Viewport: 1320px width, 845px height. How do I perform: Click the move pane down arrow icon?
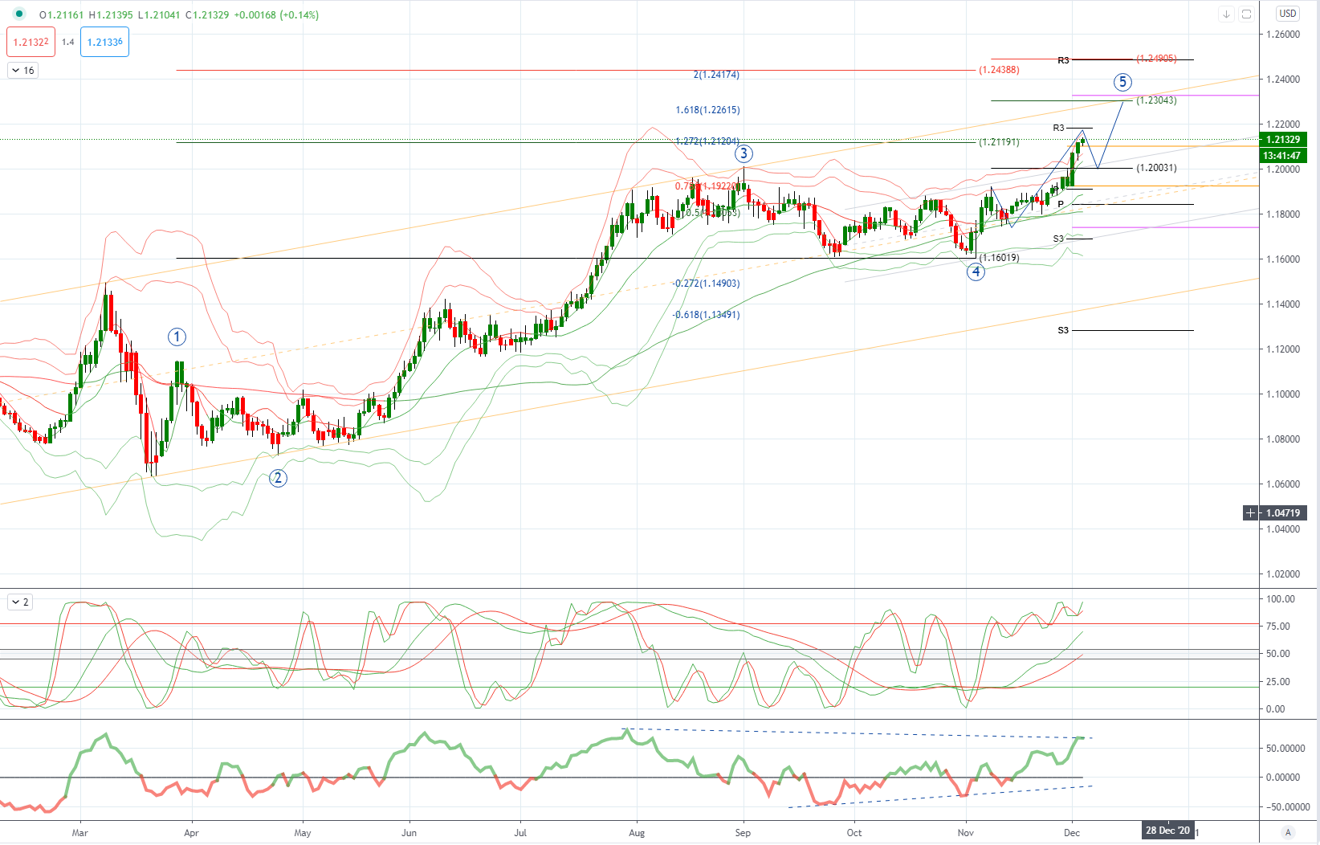tap(1226, 14)
